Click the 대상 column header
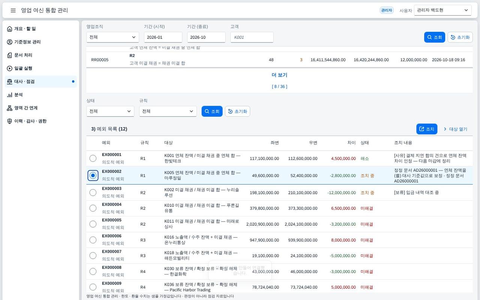This screenshot has height=300, width=480. [x=168, y=143]
